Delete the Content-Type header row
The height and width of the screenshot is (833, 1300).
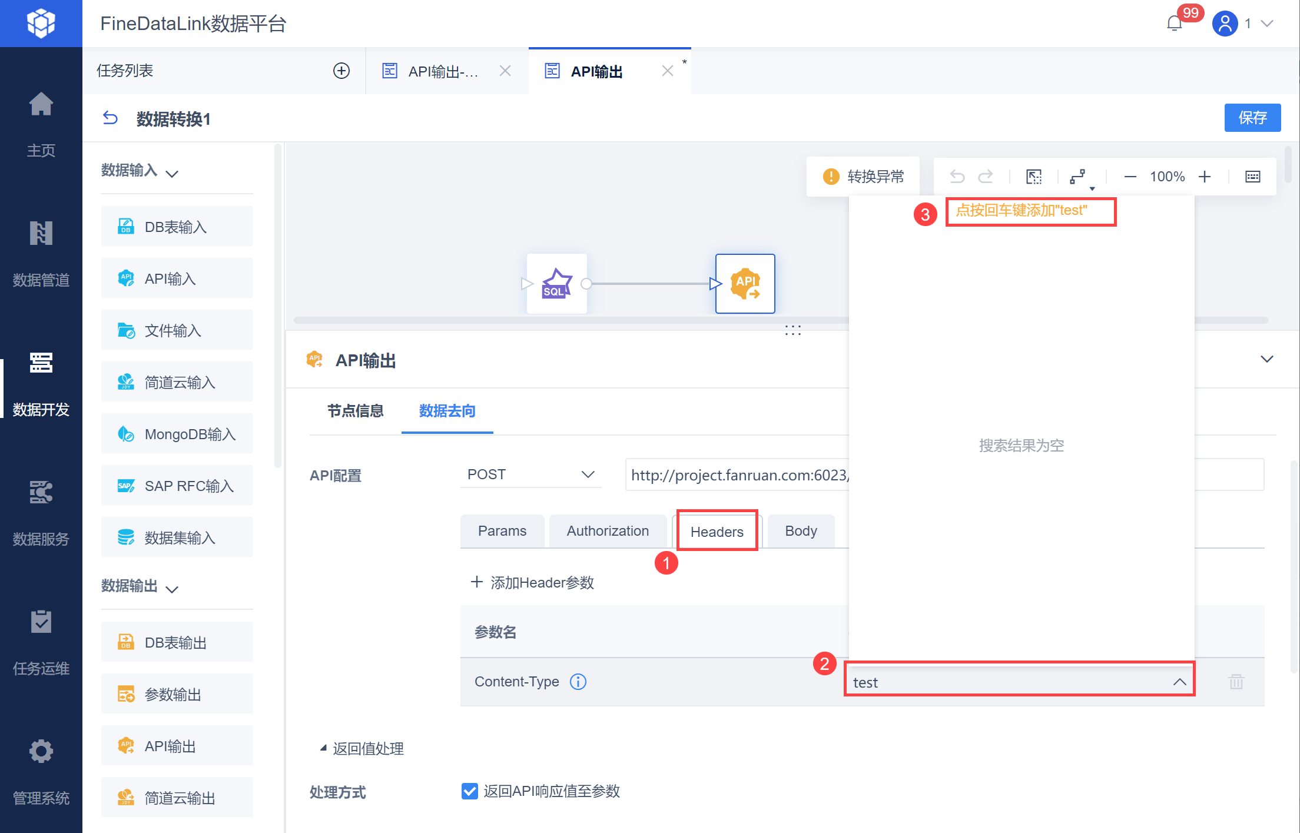1236,682
